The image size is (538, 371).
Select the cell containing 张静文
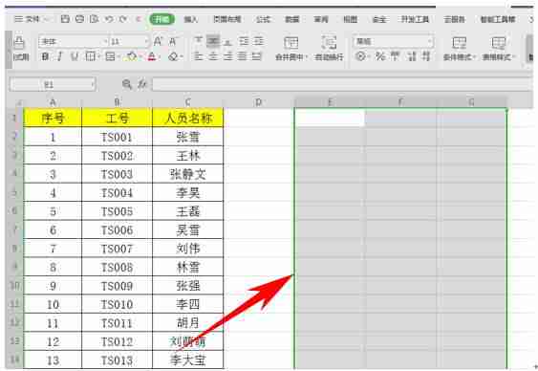187,174
